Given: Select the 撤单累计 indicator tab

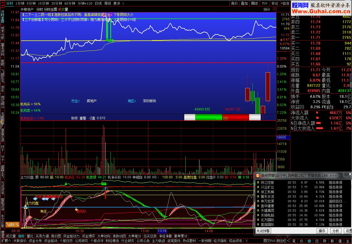Looking at the screenshot, I should (x=181, y=236).
